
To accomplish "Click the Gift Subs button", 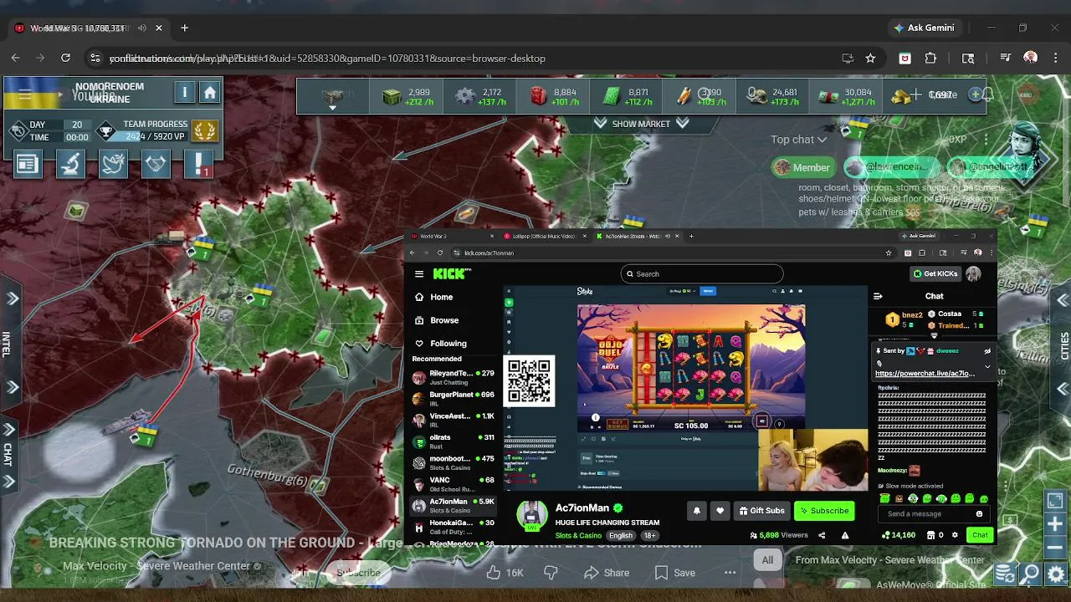I will point(761,511).
